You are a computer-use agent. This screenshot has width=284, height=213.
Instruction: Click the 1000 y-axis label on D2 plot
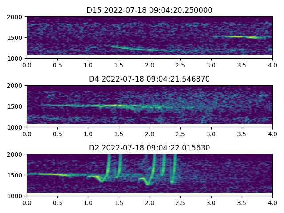coord(16,196)
